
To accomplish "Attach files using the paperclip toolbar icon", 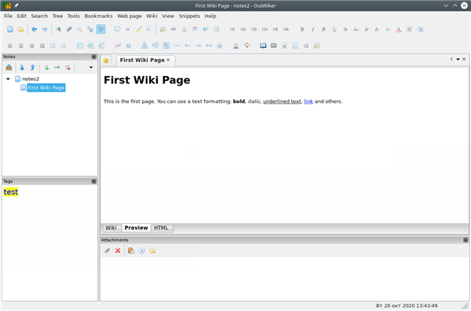I will tap(69, 29).
